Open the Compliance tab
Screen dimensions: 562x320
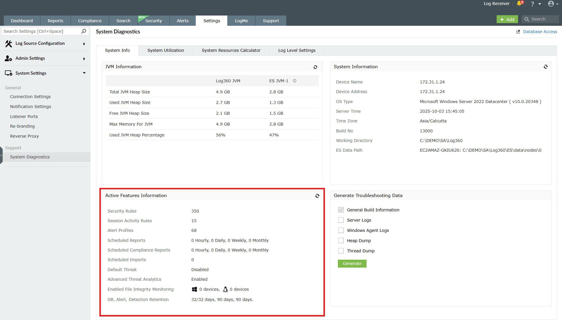click(90, 21)
